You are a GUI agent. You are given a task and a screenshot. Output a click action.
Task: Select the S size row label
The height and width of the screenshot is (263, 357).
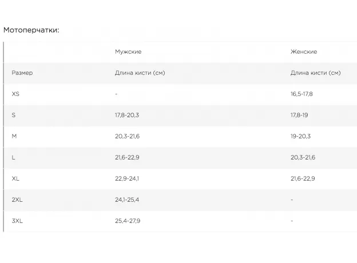(x=14, y=115)
